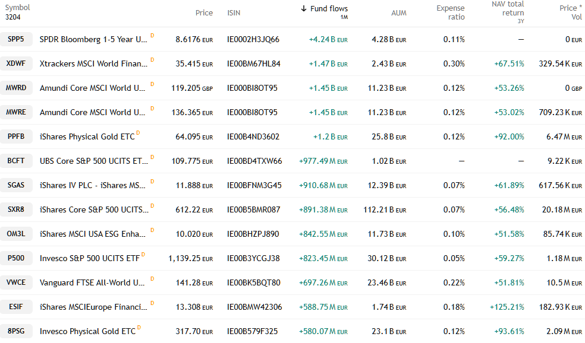Click the delayed-data D icon beside iShares Physical Gold ETC
Image resolution: width=585 pixels, height=343 pixels.
click(x=138, y=133)
